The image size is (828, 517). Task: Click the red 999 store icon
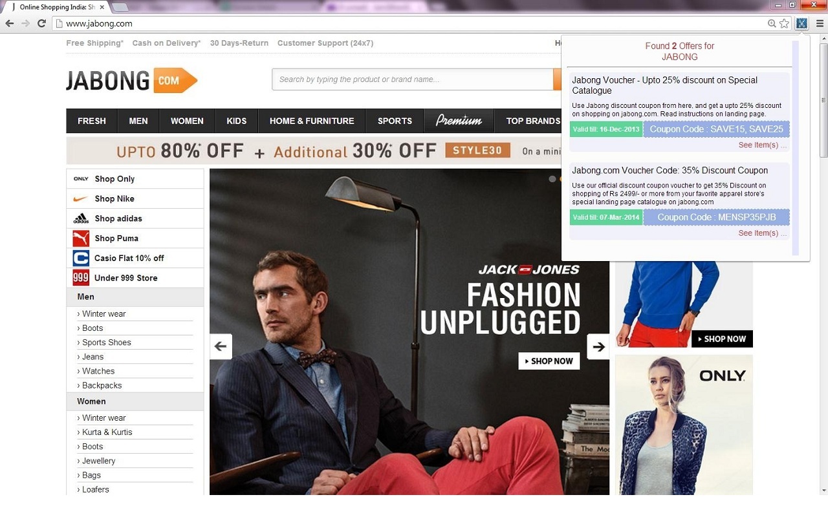[81, 278]
